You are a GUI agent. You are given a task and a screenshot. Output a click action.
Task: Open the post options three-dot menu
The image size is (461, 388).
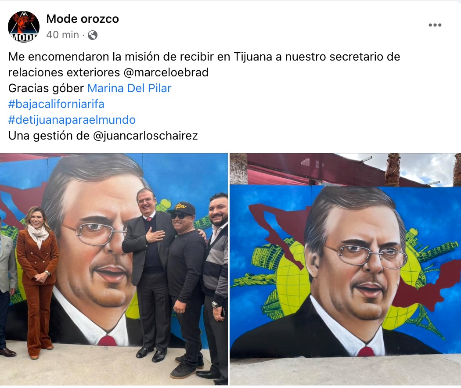[x=435, y=25]
